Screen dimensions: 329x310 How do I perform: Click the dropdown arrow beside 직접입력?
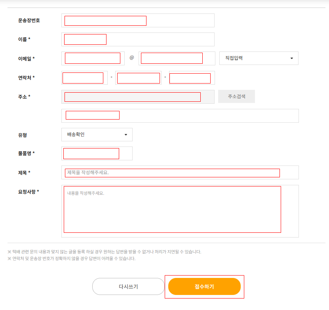(x=292, y=58)
